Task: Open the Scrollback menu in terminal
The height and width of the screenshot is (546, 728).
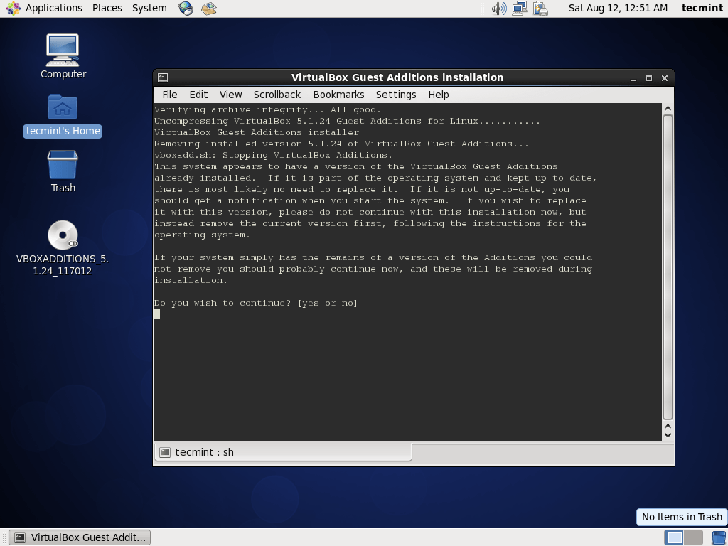Action: (277, 95)
